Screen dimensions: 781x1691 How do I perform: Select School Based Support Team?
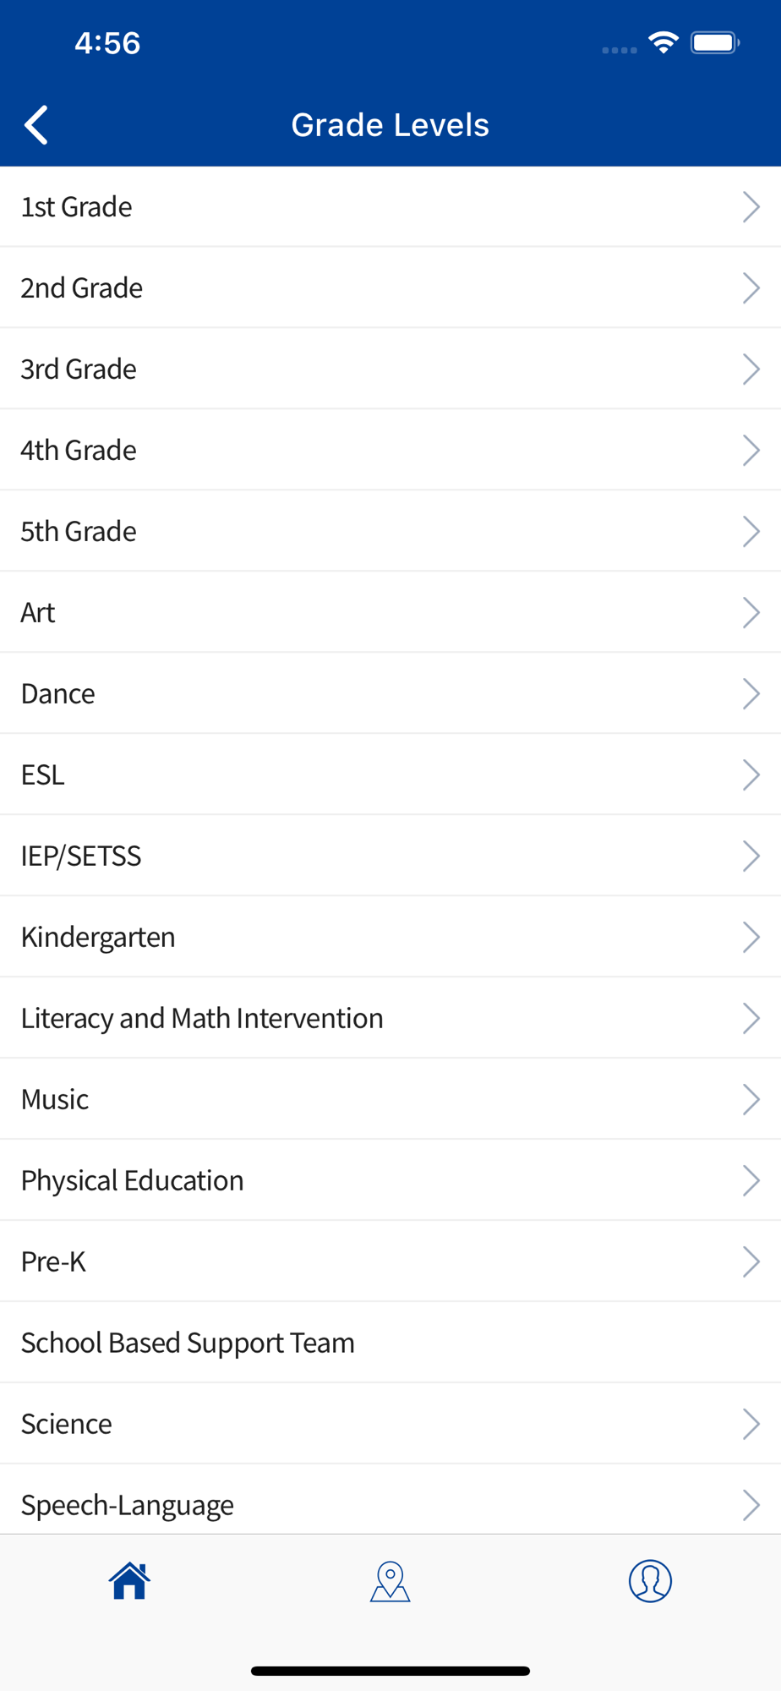pos(390,1343)
